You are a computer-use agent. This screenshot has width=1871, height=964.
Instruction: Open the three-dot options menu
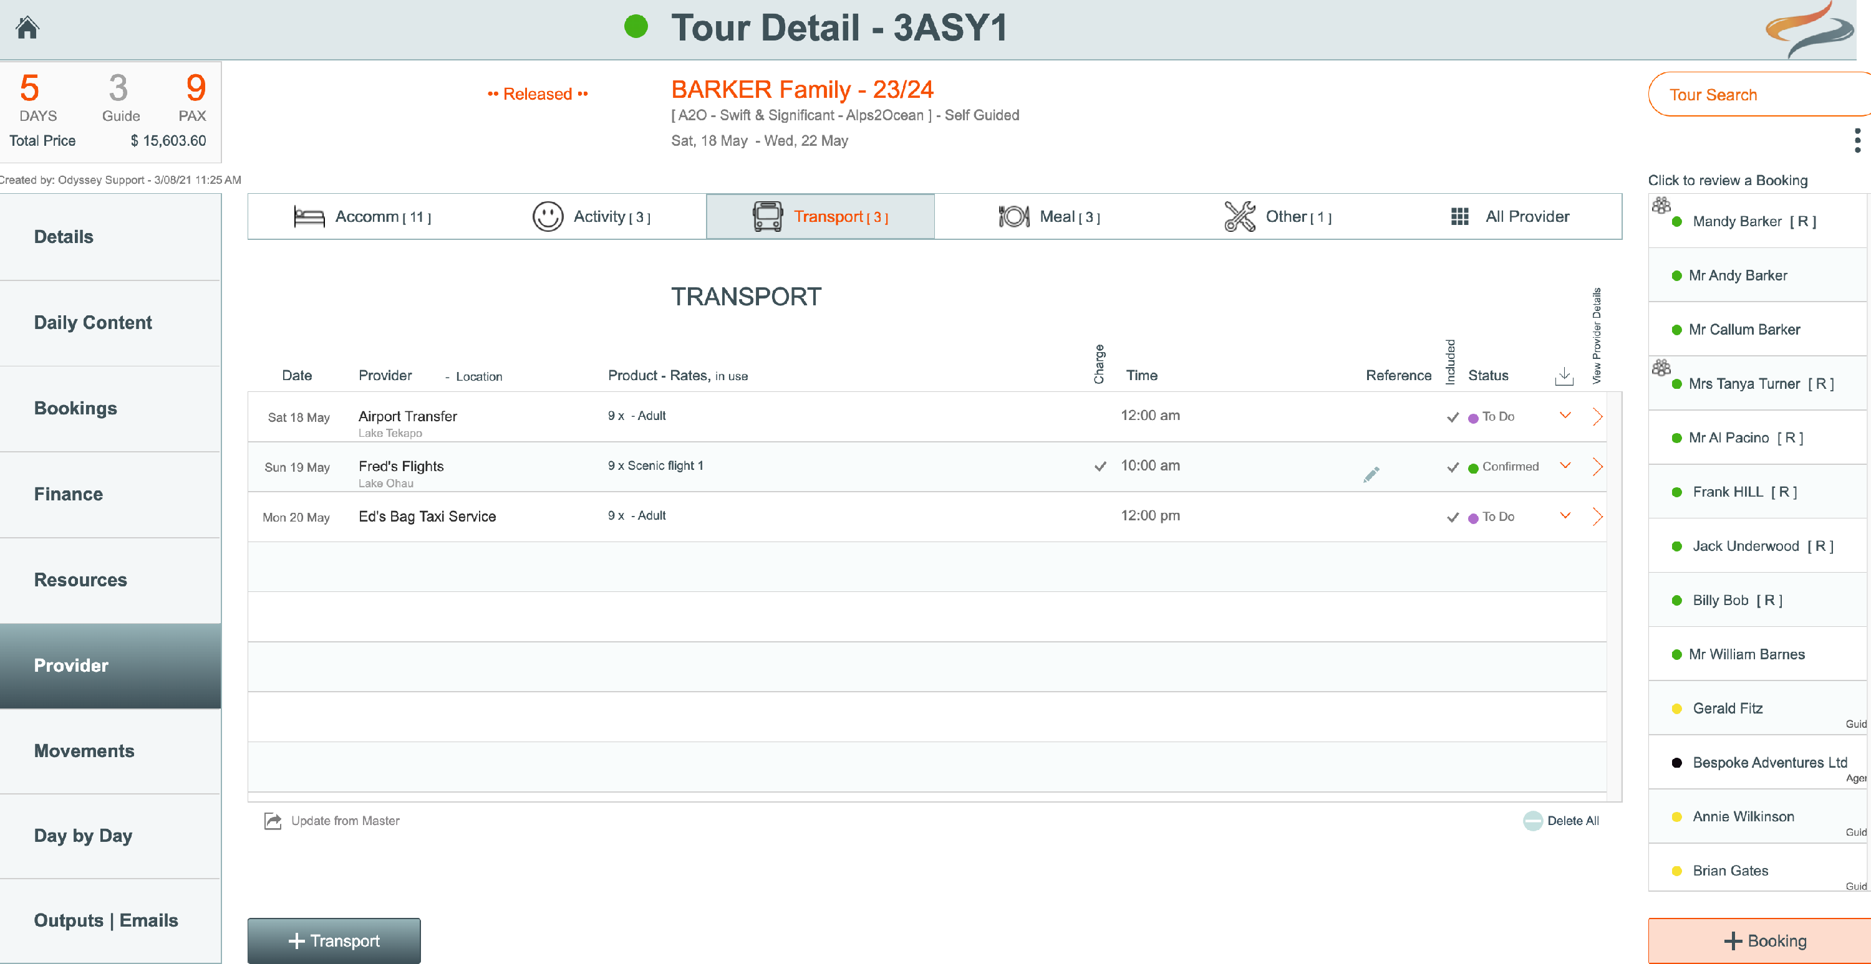click(x=1857, y=140)
